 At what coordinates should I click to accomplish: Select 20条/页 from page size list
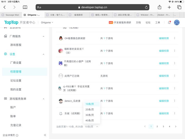tap(90, 110)
